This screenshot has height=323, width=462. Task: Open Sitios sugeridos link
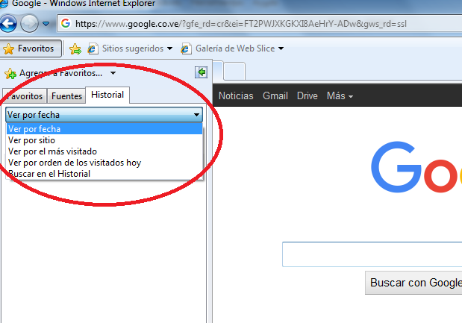pyautogui.click(x=133, y=48)
